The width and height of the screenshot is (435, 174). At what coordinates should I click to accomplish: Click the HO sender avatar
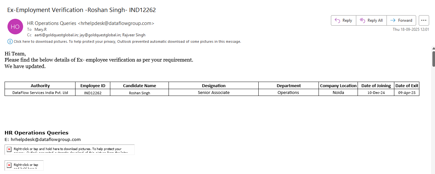[15, 27]
